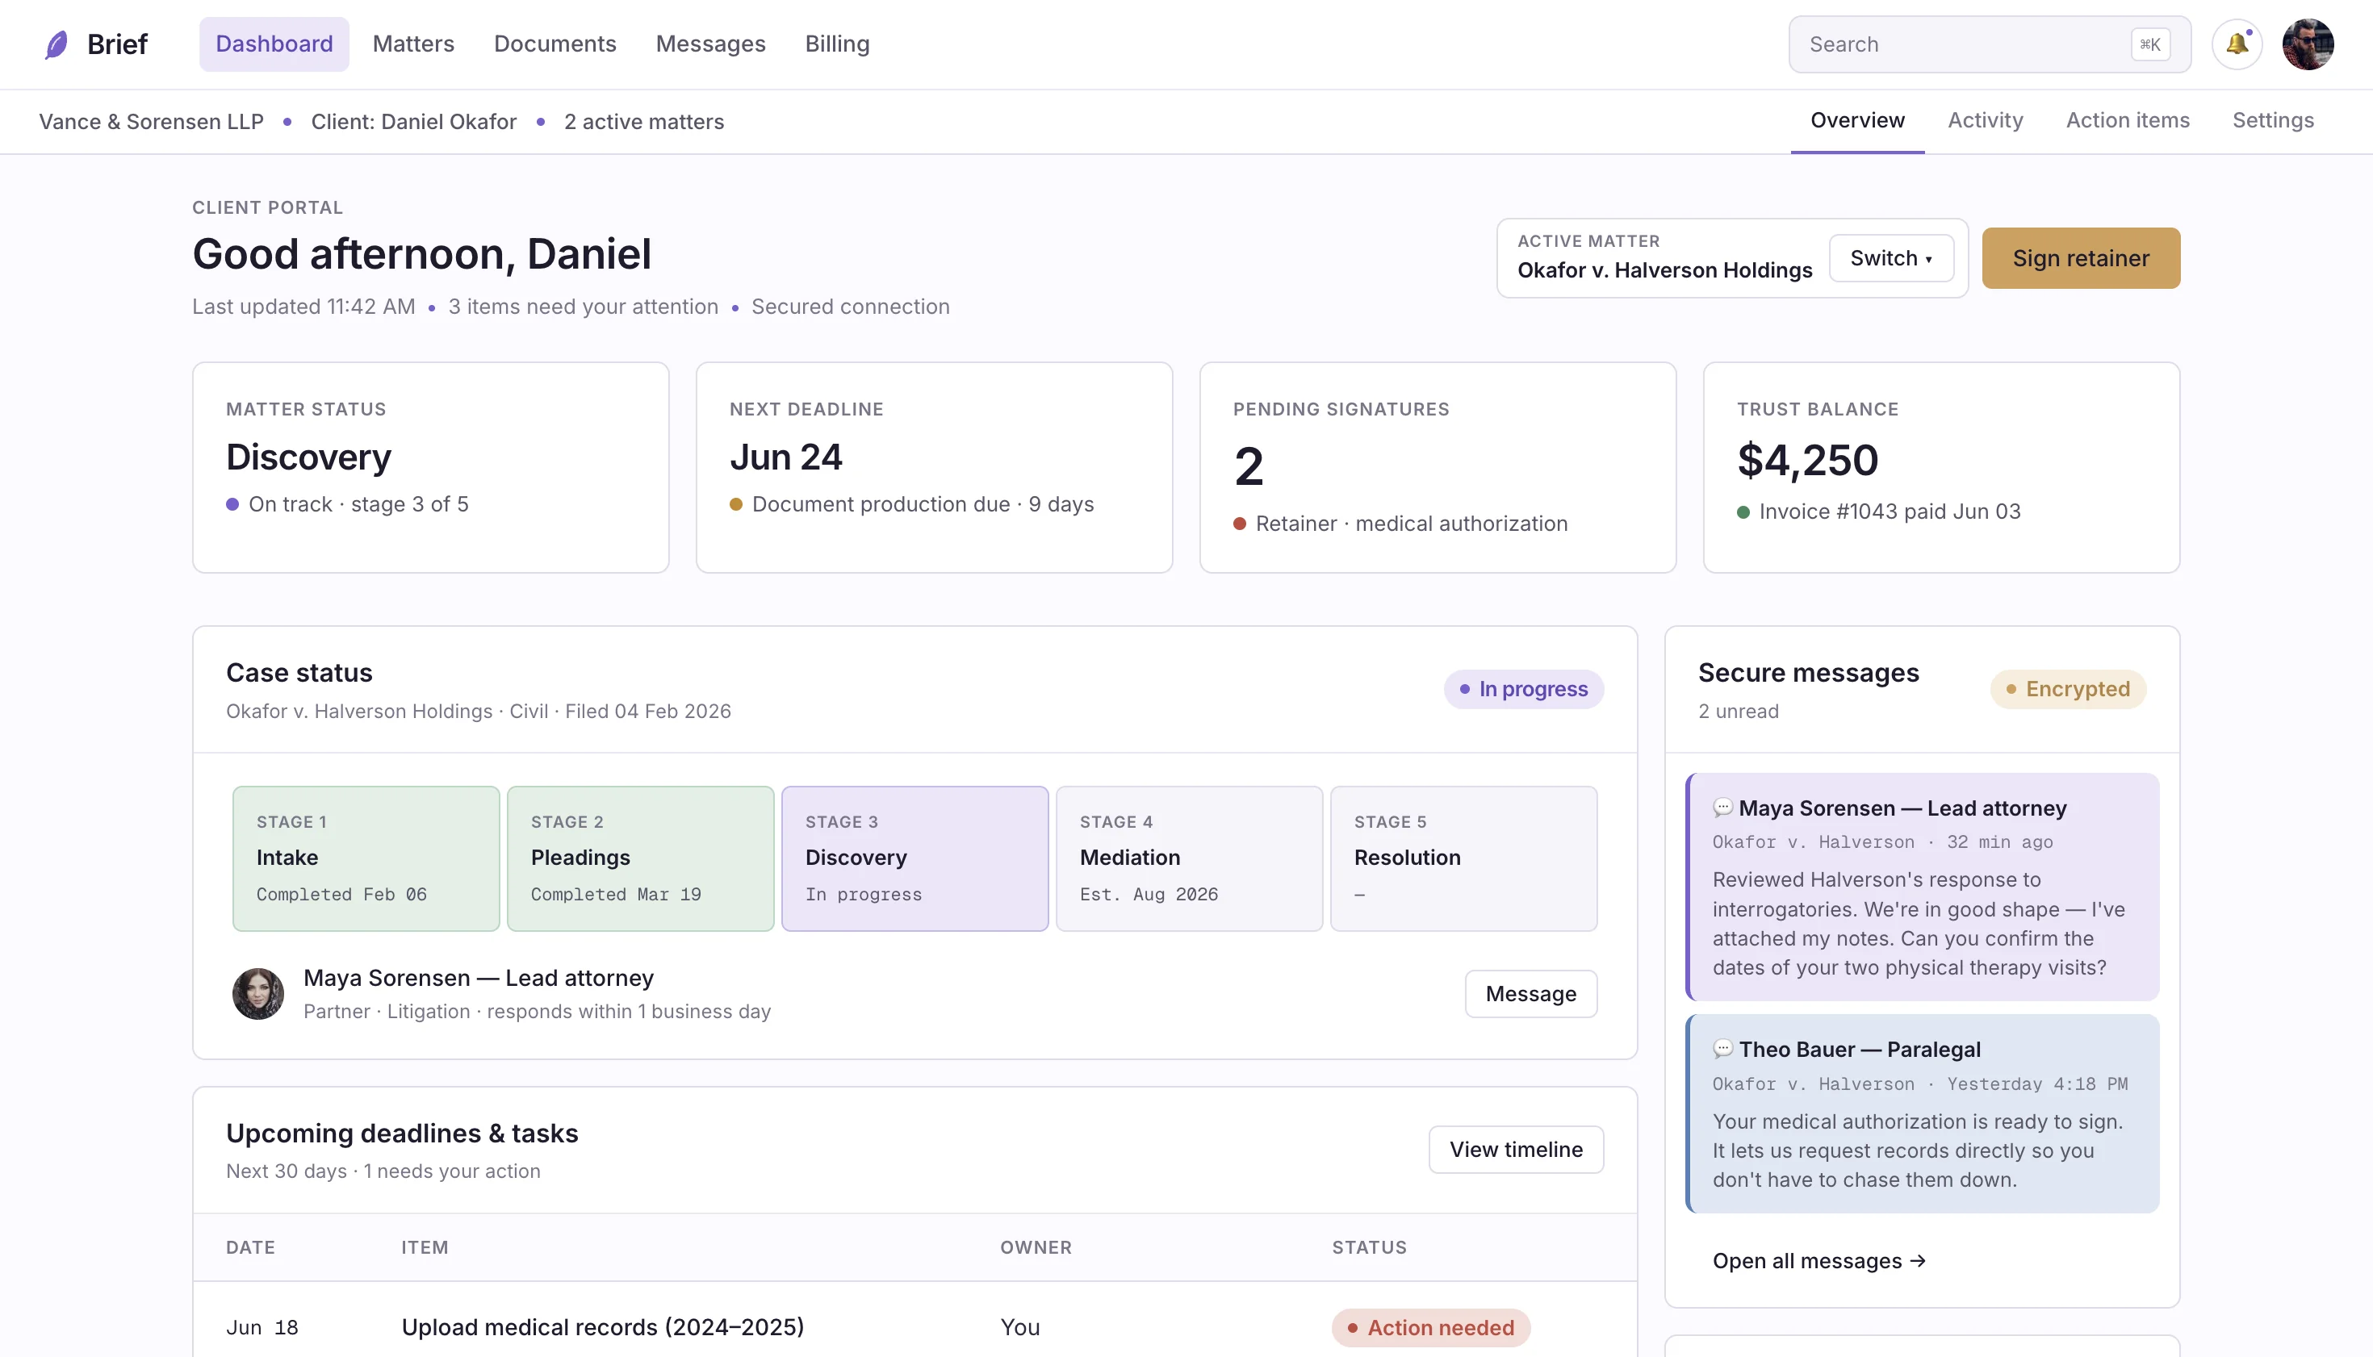Click the Sign retainer button
Image resolution: width=2373 pixels, height=1357 pixels.
coord(2080,258)
